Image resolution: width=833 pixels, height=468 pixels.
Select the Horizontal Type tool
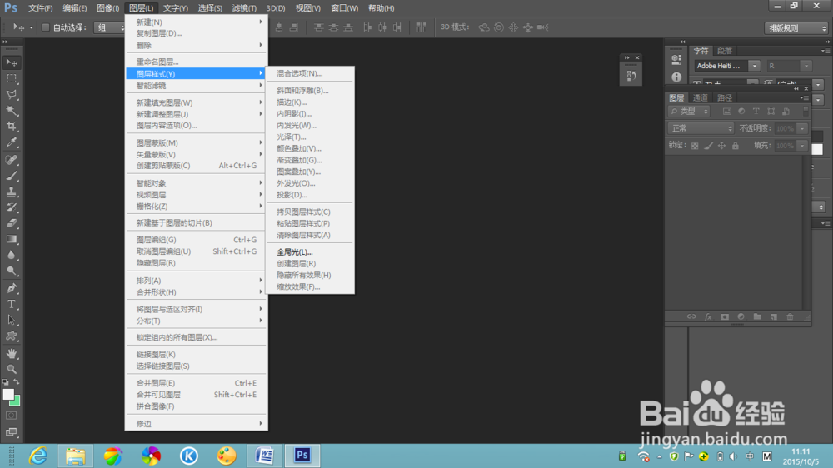coord(11,304)
